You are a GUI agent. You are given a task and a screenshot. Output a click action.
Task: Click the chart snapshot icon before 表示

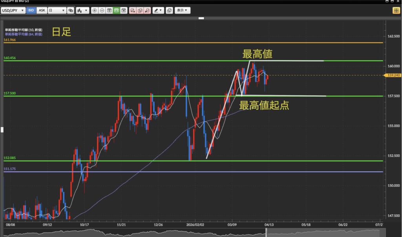tap(169, 11)
